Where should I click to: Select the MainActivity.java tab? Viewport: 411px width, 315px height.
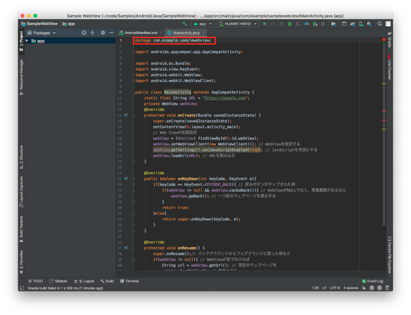tap(186, 32)
